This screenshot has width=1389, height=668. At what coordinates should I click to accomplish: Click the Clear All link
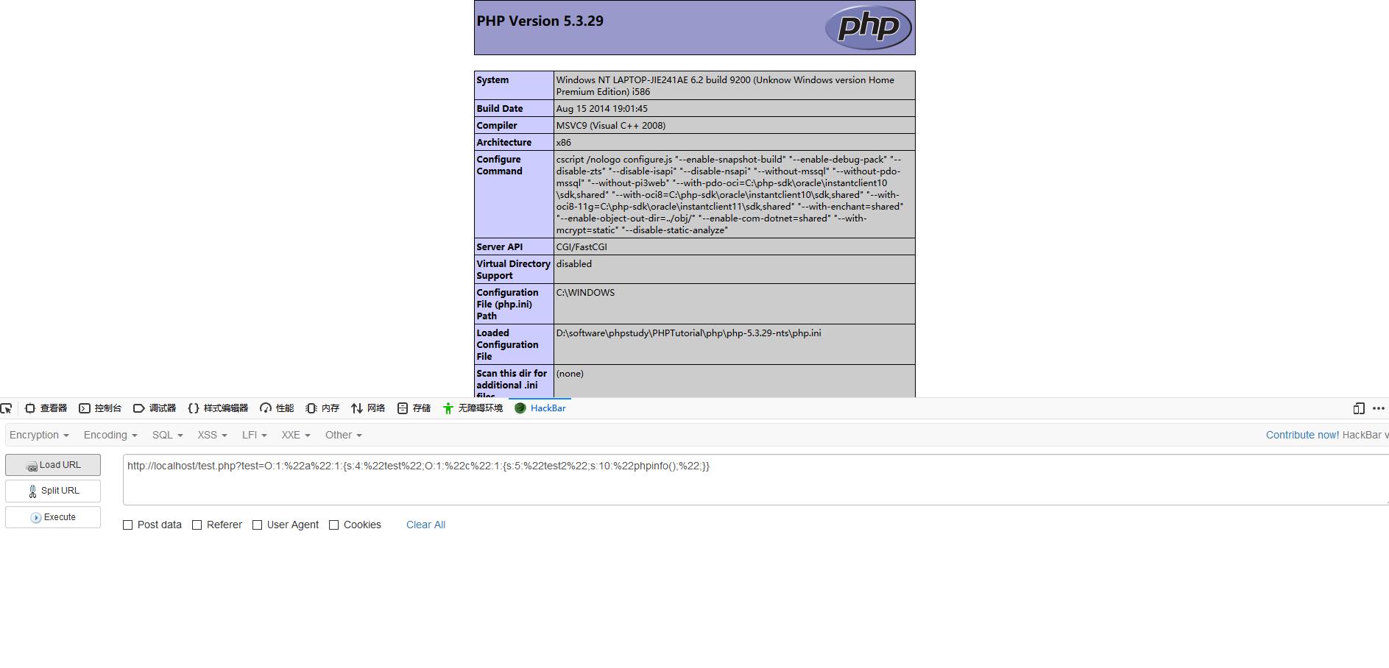(425, 525)
